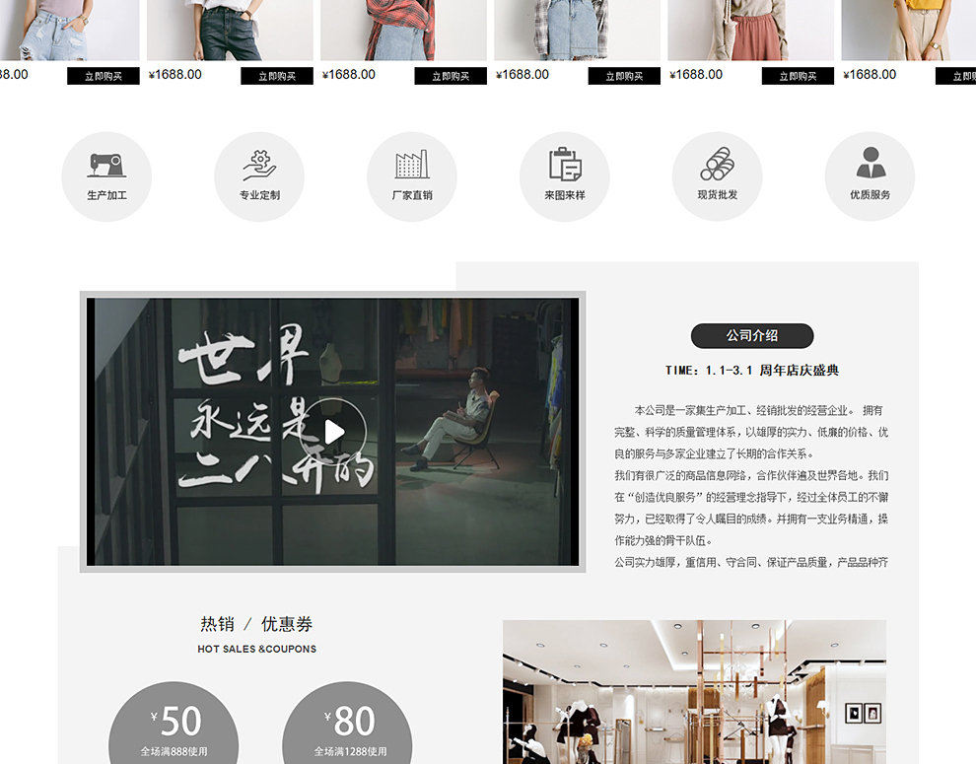Claim the ¥50 coupon (满888使用)
Screen dimensions: 976x764
pyautogui.click(x=174, y=723)
